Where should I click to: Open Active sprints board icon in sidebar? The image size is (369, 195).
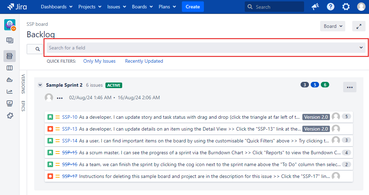point(9,68)
